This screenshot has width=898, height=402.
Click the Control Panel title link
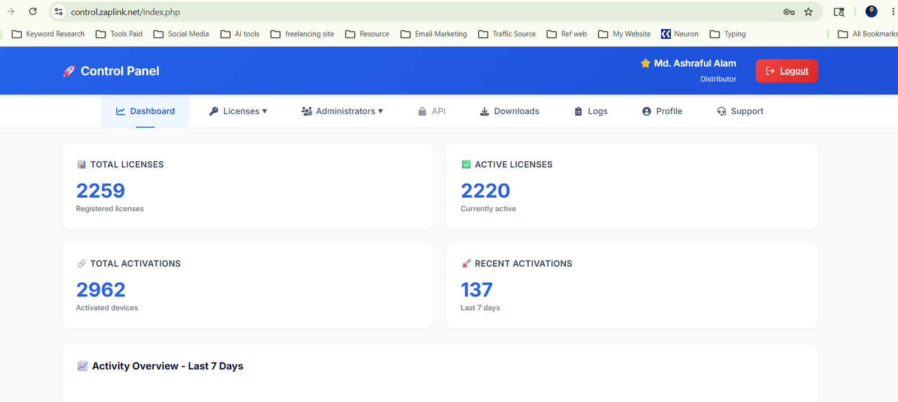pyautogui.click(x=120, y=71)
